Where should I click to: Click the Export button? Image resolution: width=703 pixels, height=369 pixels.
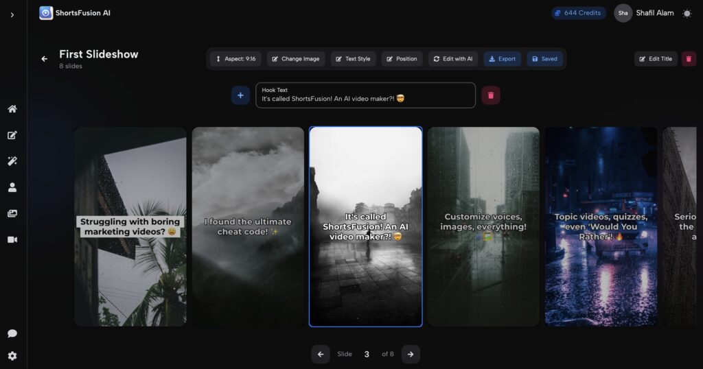(x=502, y=59)
